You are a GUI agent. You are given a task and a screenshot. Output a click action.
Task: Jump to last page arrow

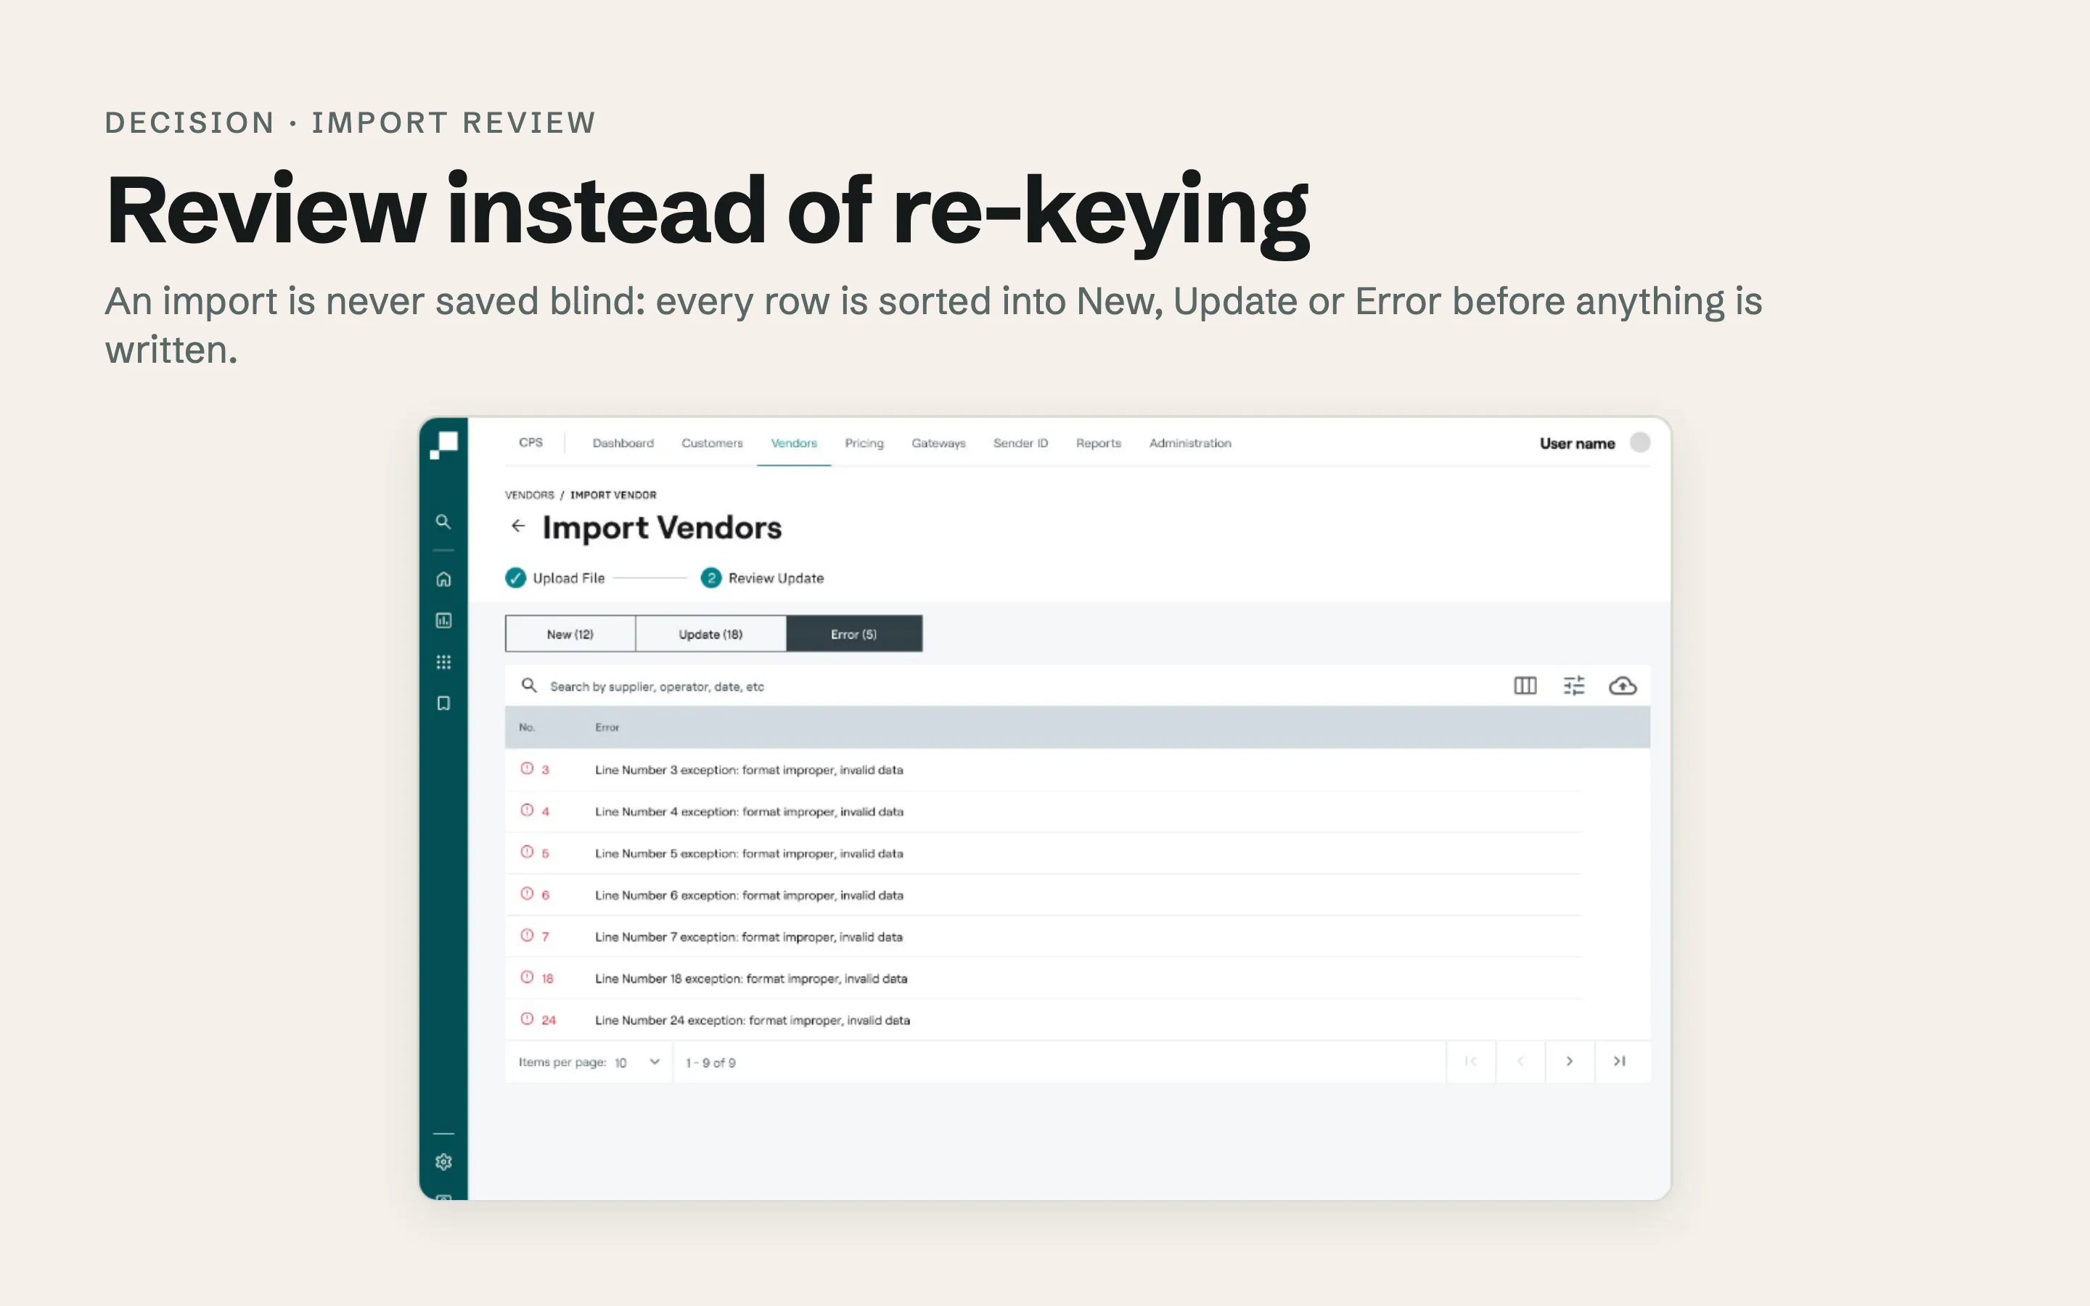coord(1620,1061)
